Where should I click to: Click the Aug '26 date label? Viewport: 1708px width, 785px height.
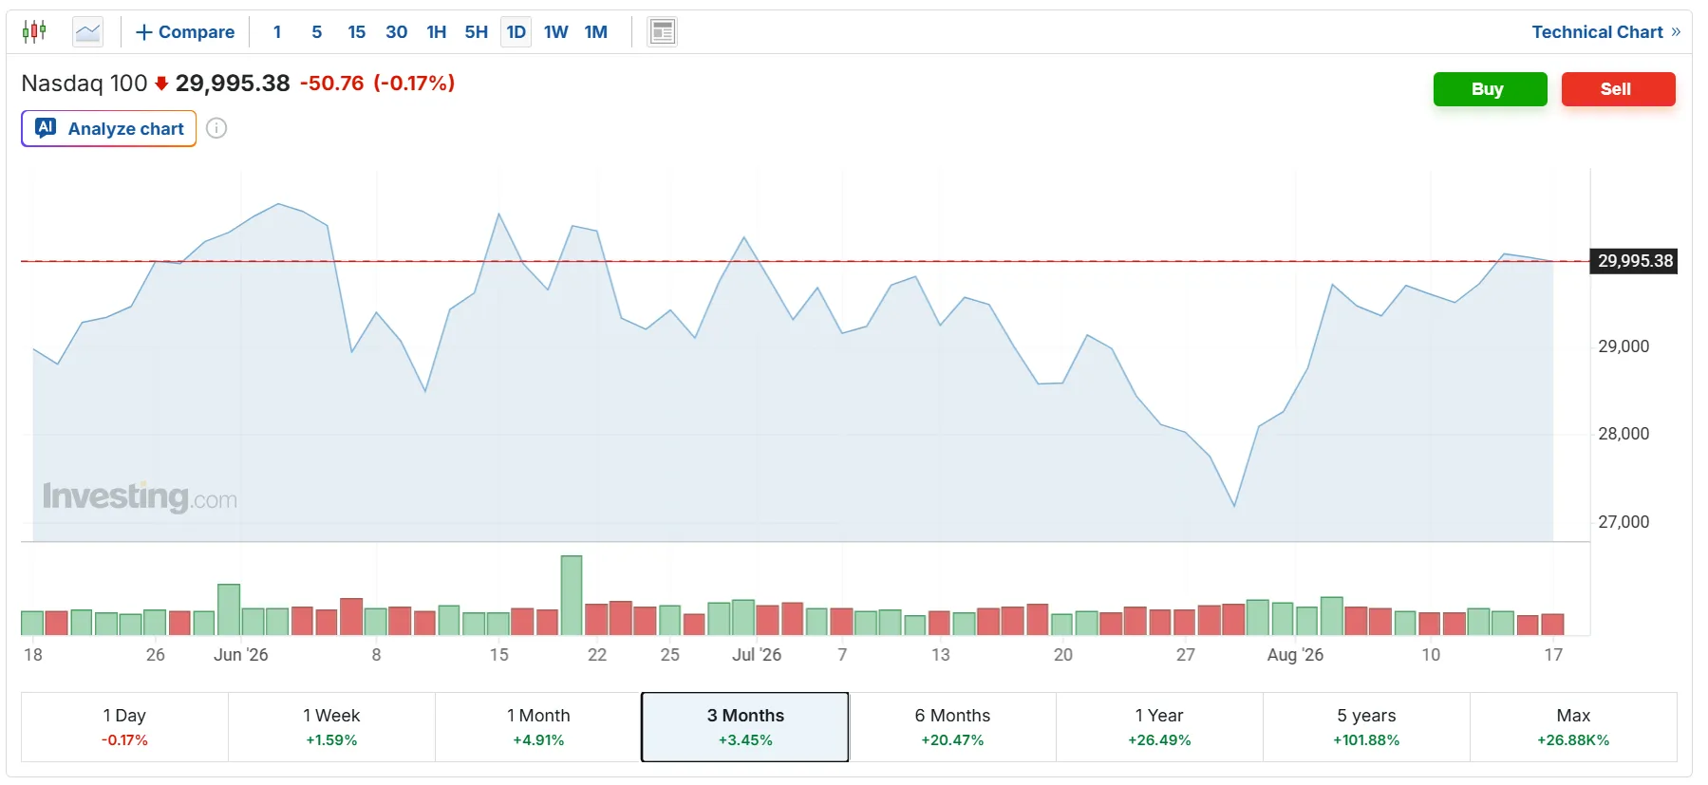coord(1295,655)
